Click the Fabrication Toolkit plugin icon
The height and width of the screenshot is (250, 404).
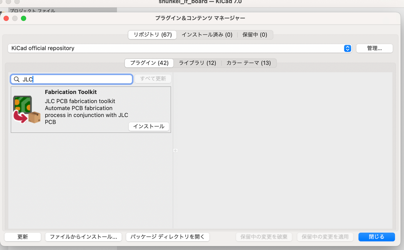point(27,110)
